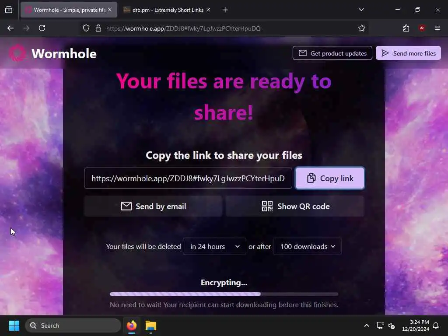Click Show QR code button
448x336 pixels.
[295, 206]
